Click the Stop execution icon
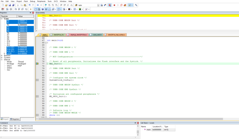This screenshot has height=139, width=239. 11,9
